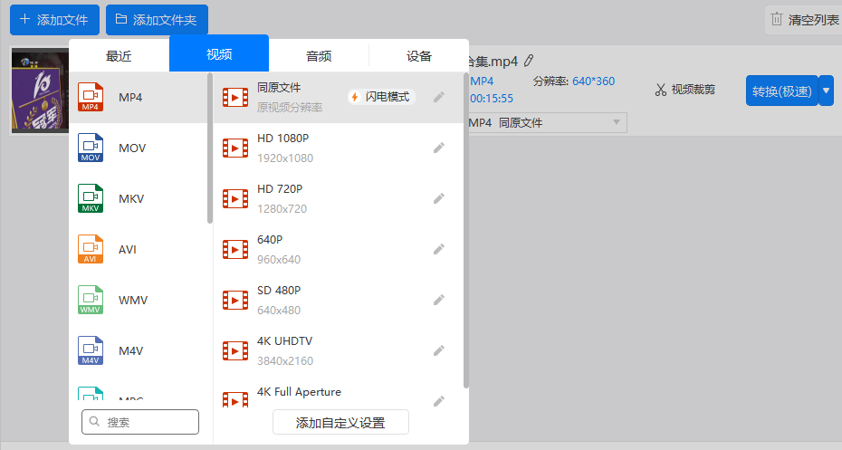842x450 pixels.
Task: Click the film icon for 640P
Action: [x=235, y=250]
